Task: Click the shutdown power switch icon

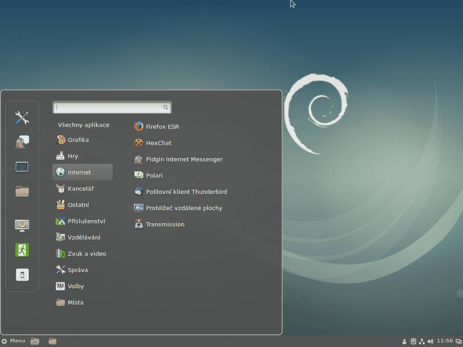Action: pyautogui.click(x=22, y=275)
